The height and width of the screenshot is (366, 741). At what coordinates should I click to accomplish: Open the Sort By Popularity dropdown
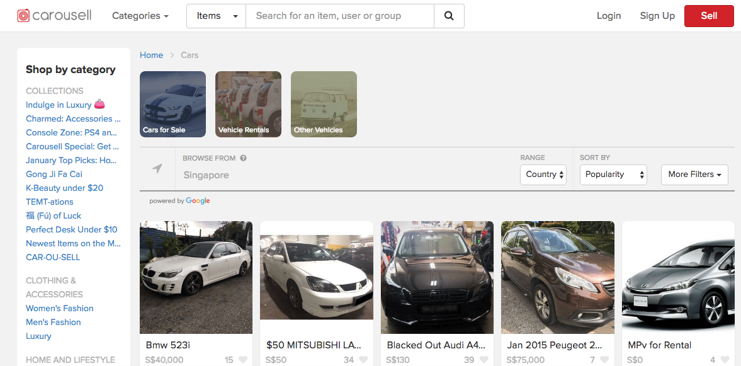tap(613, 174)
